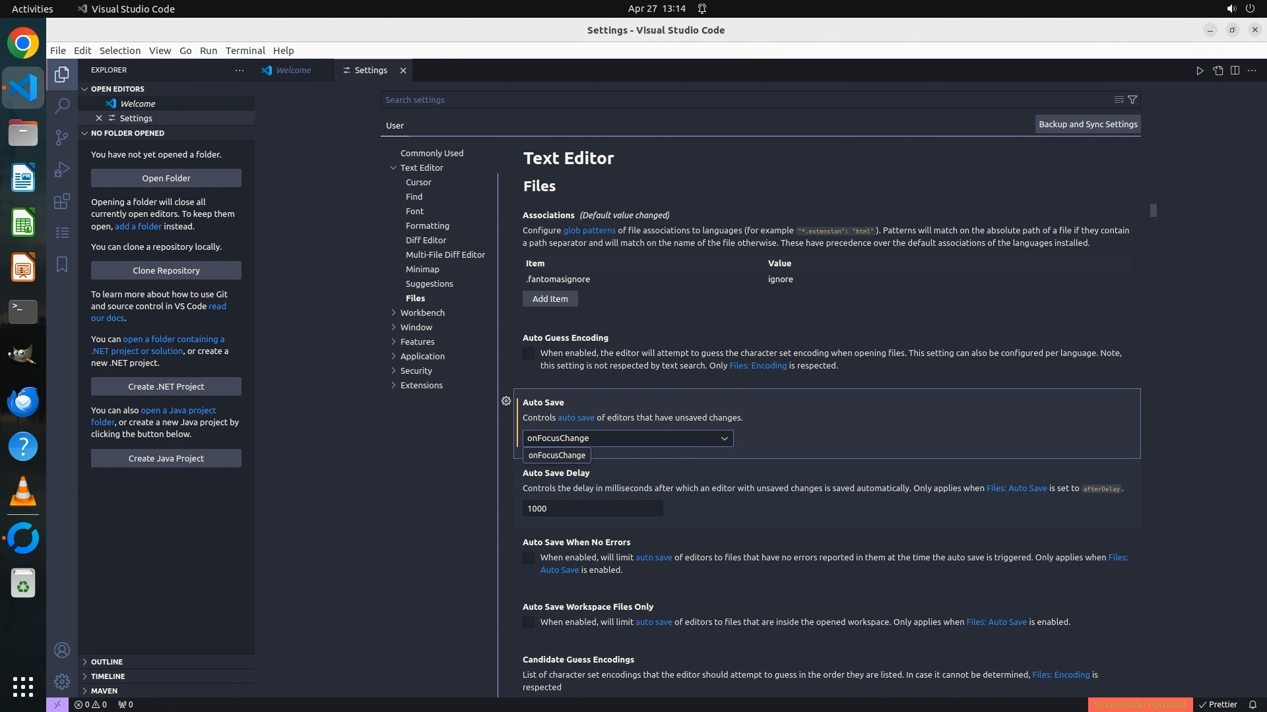
Task: Click the split editor right icon
Action: [x=1235, y=71]
